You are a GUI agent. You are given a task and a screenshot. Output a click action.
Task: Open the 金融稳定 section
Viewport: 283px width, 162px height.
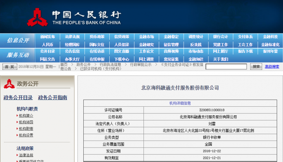pyautogui.click(x=171, y=37)
